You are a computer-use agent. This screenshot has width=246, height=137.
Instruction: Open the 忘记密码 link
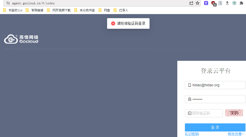click(x=192, y=134)
